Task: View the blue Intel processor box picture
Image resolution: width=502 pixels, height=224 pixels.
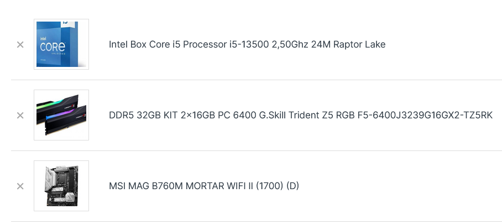Action: coord(61,44)
